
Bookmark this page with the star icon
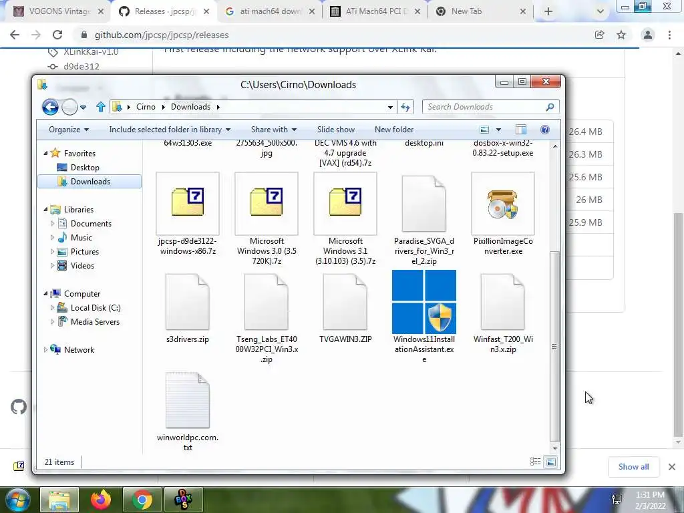621,35
